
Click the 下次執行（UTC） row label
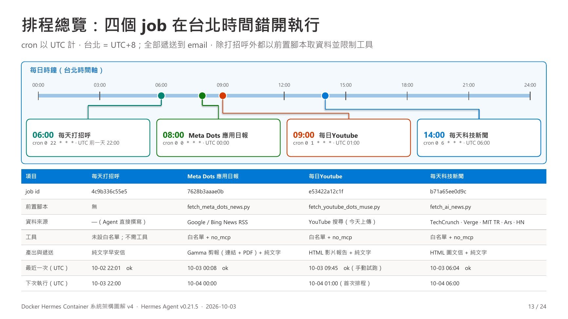(x=47, y=283)
